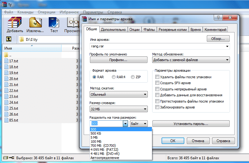Image resolution: width=249 pixels, height=163 pixels.
Task: Click the drive icon in status bar
Action: [6, 158]
